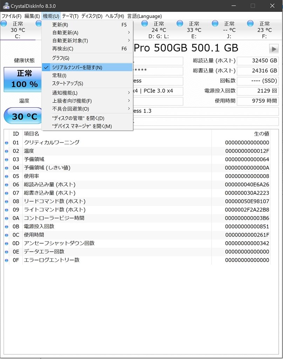283x359 pixels.
Task: Expand 通知機能(L) submenu
Action: pos(87,93)
